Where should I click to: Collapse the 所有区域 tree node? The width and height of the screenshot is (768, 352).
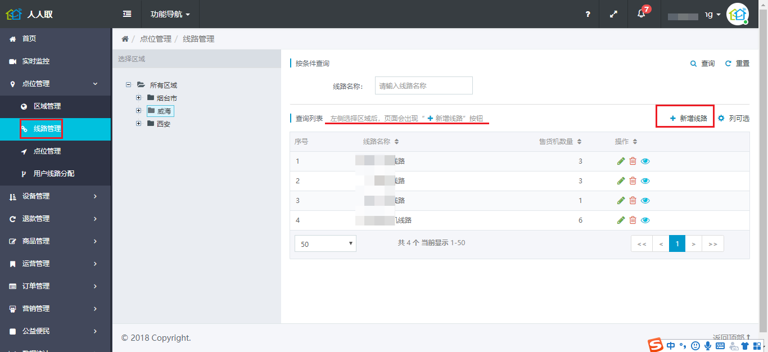128,85
